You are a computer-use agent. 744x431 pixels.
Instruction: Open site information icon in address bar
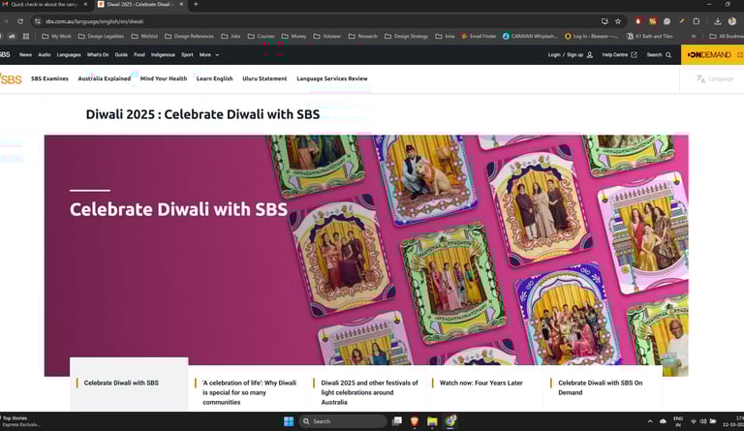pyautogui.click(x=38, y=21)
